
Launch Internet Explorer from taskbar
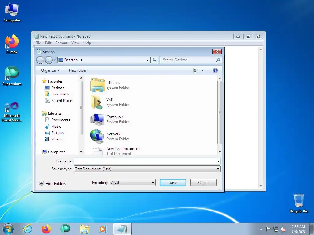[x=27, y=229]
